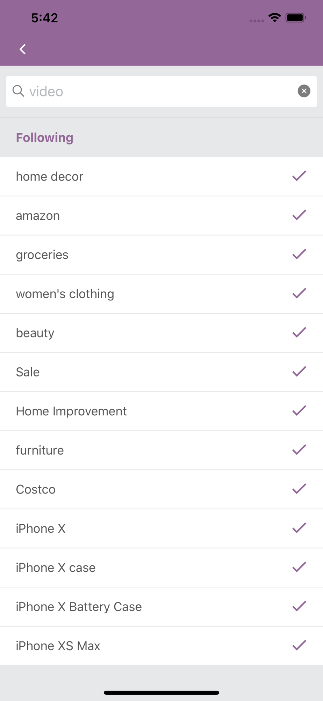Toggle the Sale checkmark icon
This screenshot has width=323, height=701.
(299, 372)
